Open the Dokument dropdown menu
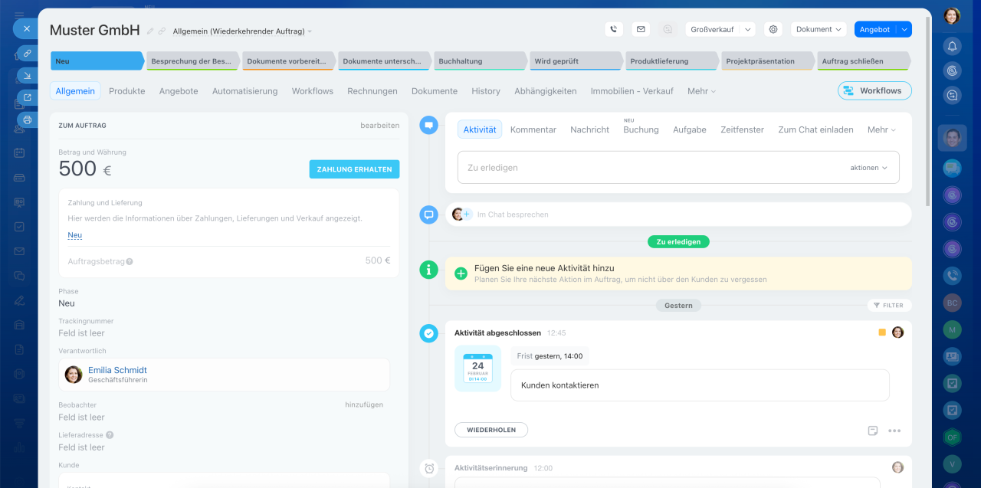This screenshot has width=981, height=488. click(819, 29)
